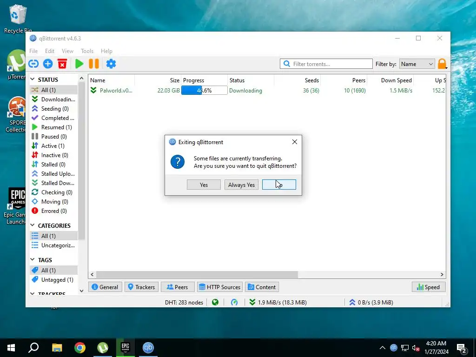
Task: Select the Seeding (0) filter
Action: [54, 109]
